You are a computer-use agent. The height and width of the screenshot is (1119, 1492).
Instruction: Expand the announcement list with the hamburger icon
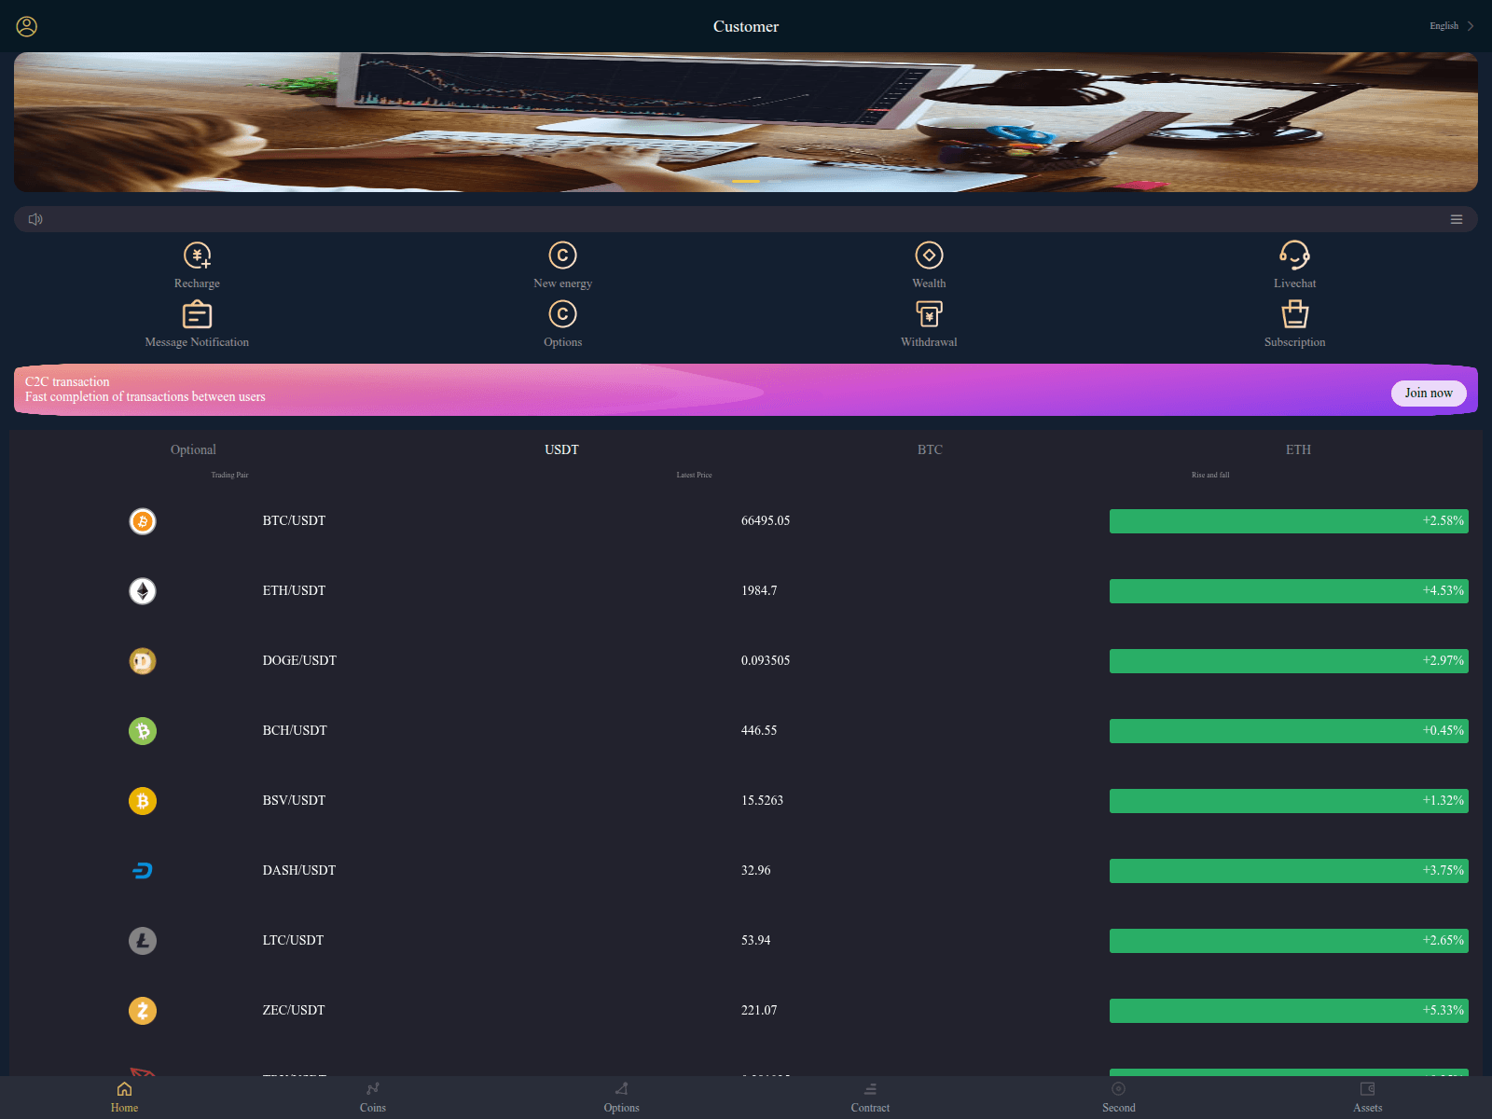[1457, 219]
